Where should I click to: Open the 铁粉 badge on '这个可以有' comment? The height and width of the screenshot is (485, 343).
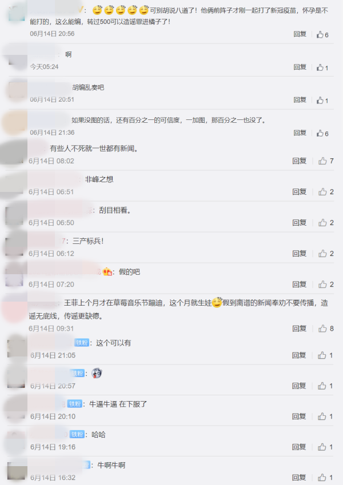(82, 343)
